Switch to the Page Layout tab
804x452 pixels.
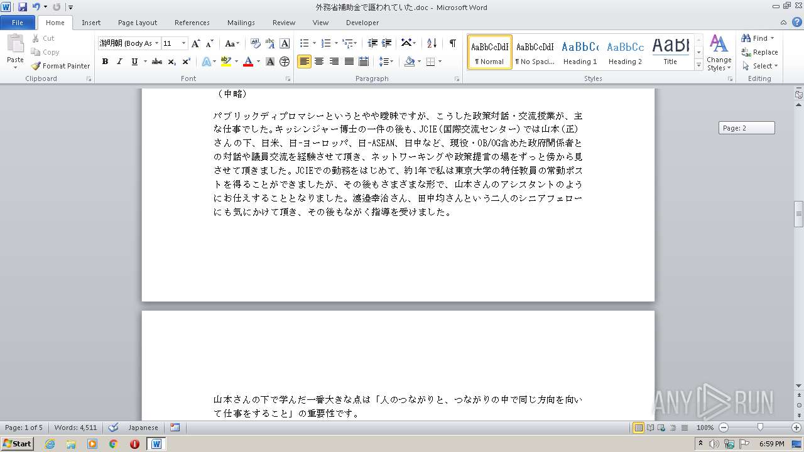pyautogui.click(x=138, y=22)
